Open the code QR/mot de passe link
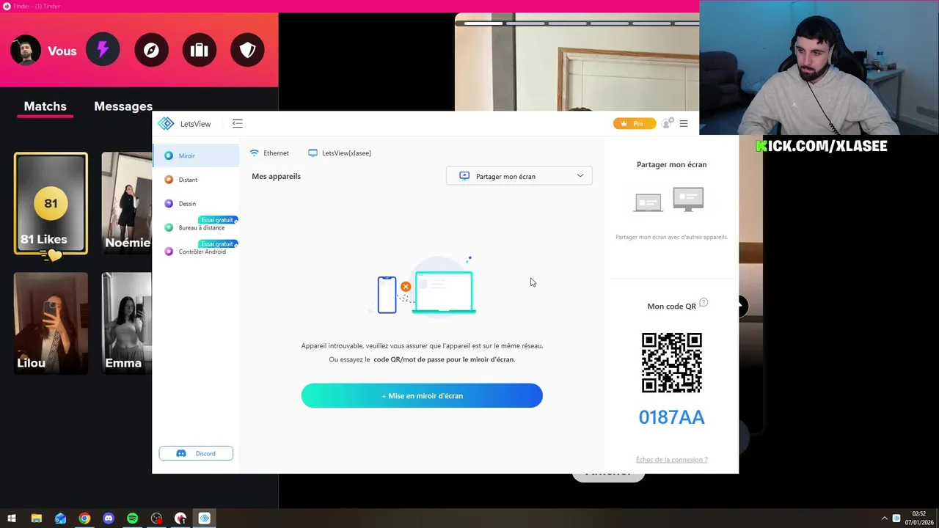This screenshot has height=528, width=939. [444, 359]
